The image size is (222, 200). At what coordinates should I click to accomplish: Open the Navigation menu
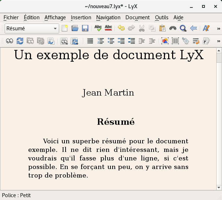[x=108, y=17]
